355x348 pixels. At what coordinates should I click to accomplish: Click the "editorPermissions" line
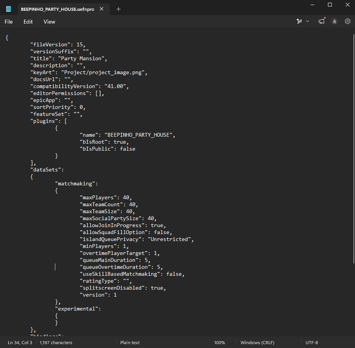point(67,93)
